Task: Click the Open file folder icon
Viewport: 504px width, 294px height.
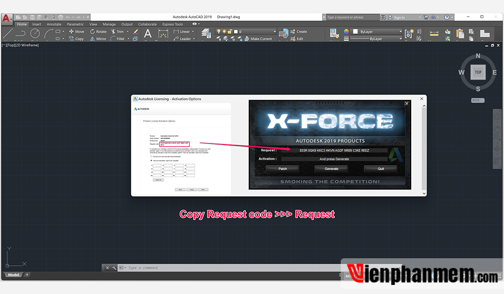Action: click(25, 17)
